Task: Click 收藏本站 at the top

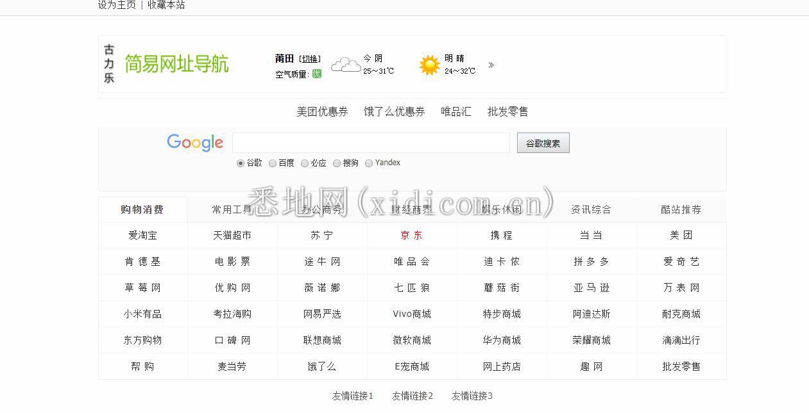Action: pos(166,5)
